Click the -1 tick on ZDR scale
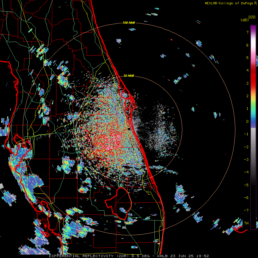This screenshot has height=258, width=258. coord(246,134)
